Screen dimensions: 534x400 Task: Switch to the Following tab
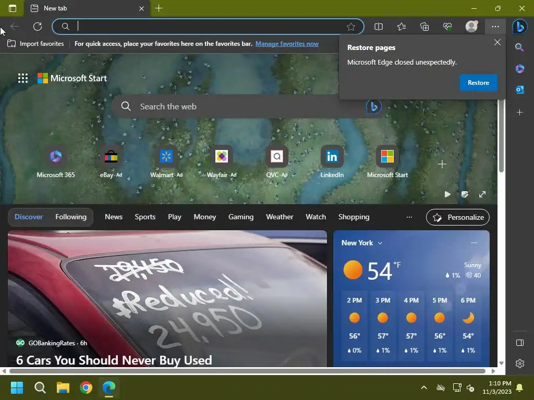click(x=71, y=217)
